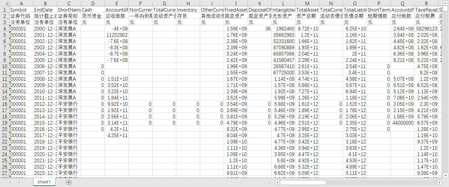Select the 存货 cell
This screenshot has height=187, width=449.
tap(188, 16)
